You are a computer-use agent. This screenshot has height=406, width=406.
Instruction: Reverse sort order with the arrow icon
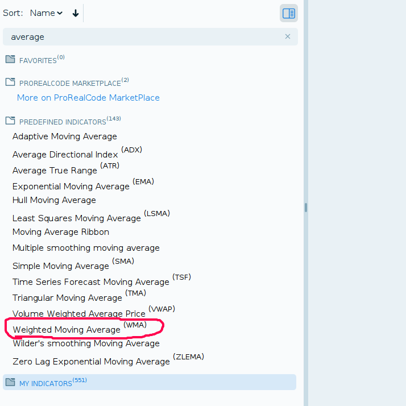tap(76, 13)
